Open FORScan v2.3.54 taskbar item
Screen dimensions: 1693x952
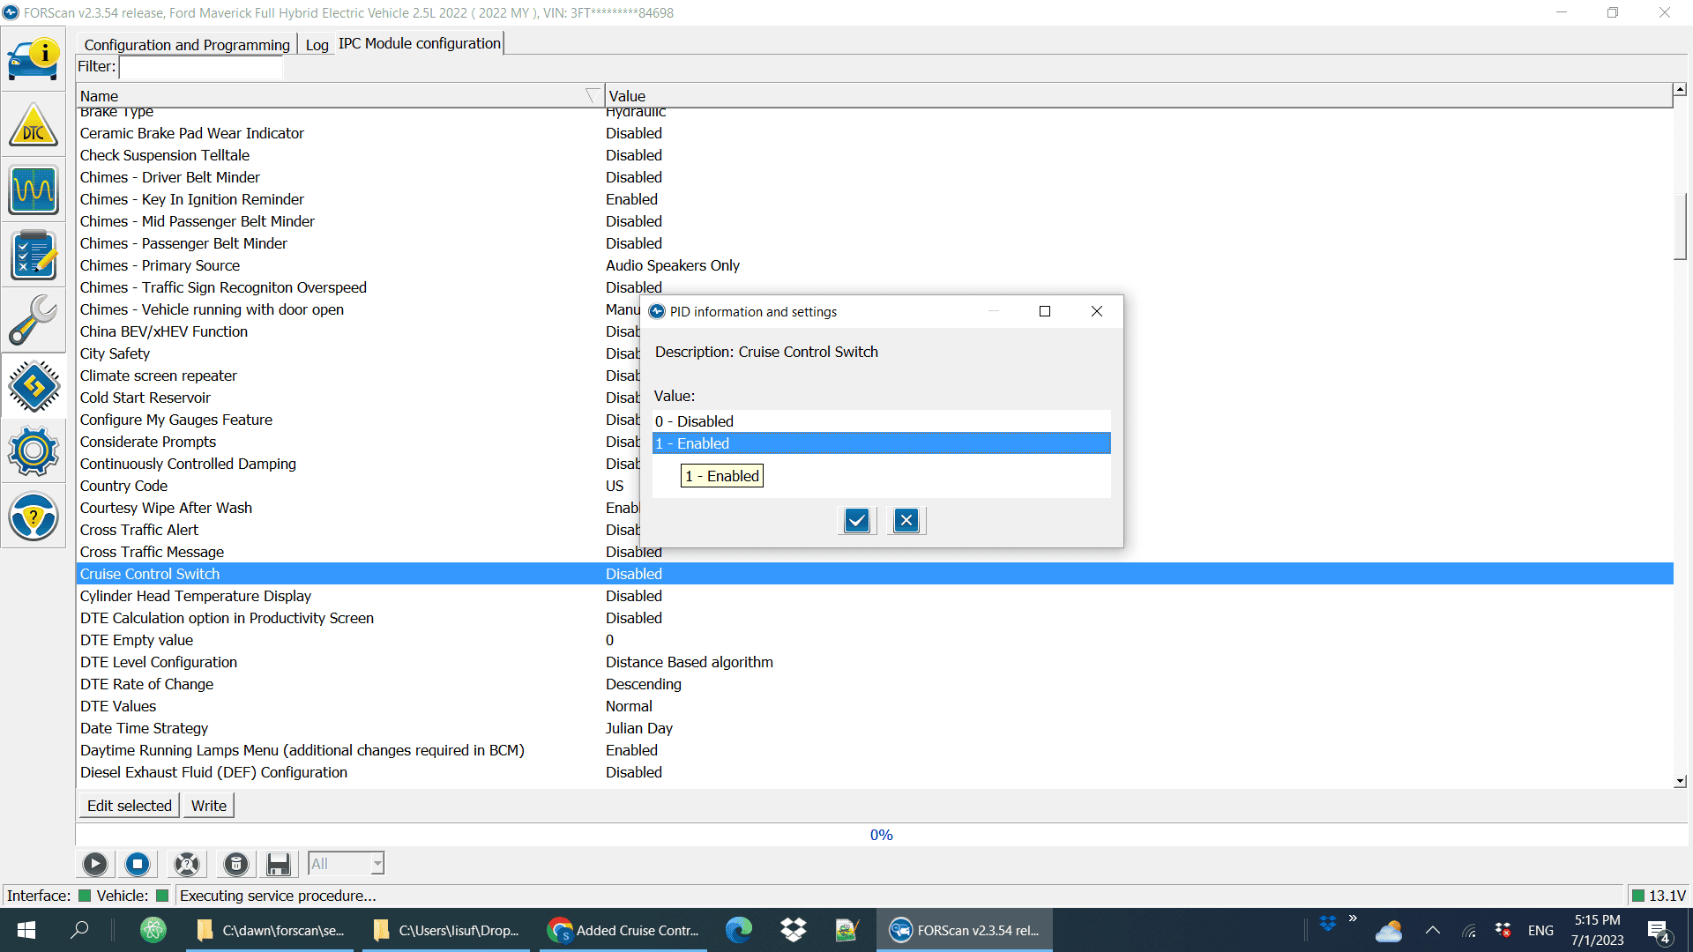[965, 930]
